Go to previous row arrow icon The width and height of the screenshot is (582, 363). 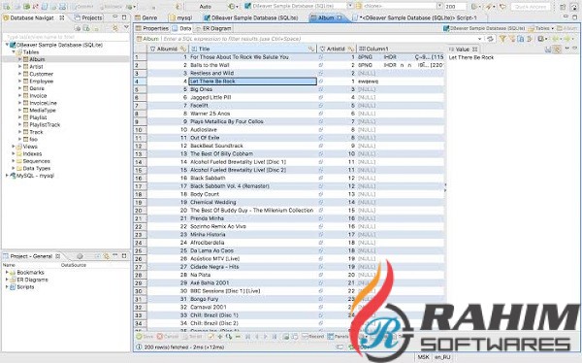pos(257,337)
